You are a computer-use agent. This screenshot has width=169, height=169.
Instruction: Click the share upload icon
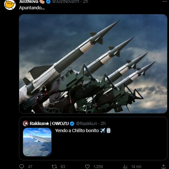(164, 166)
